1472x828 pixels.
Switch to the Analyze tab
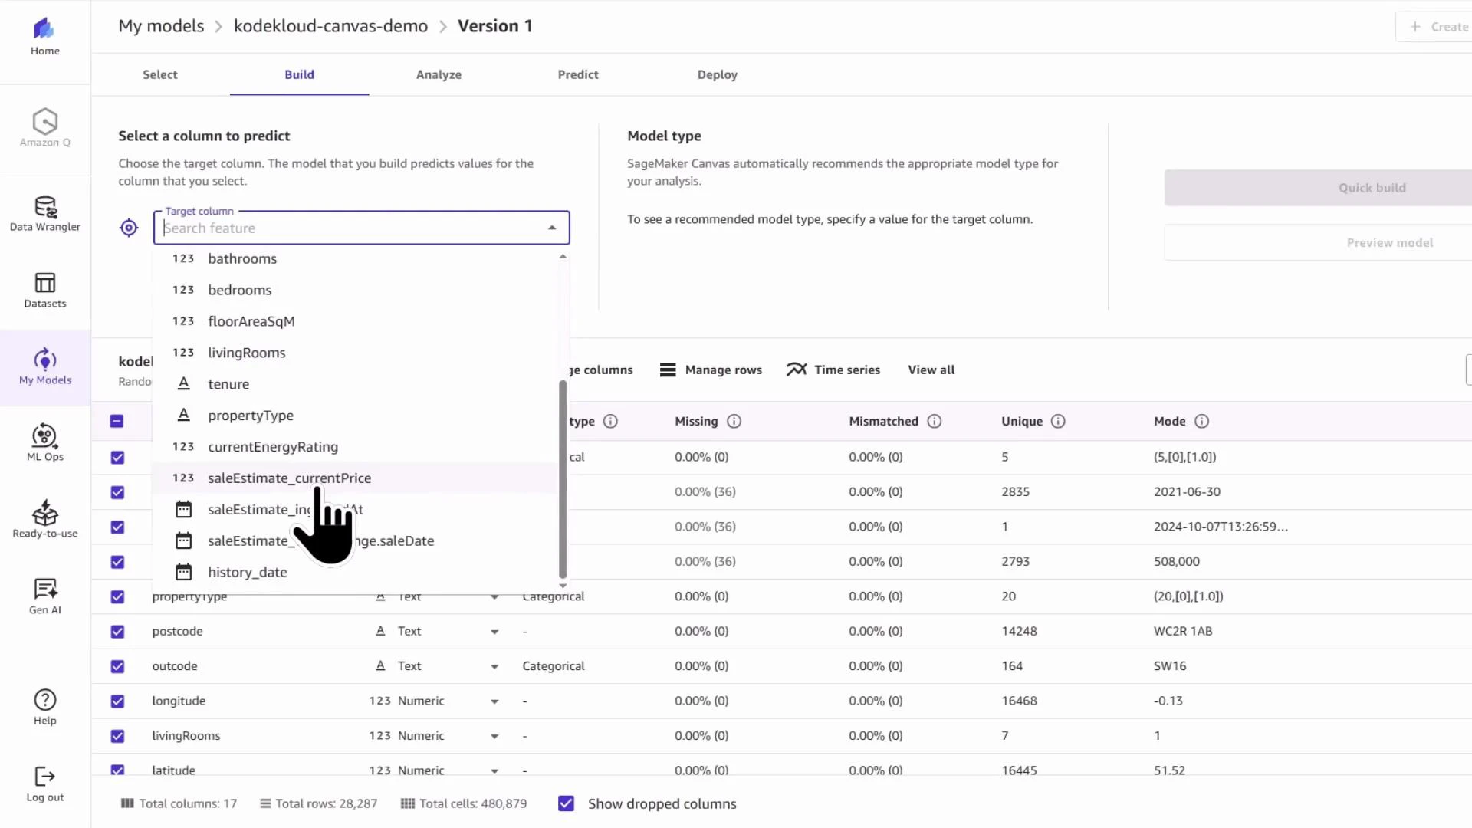pos(439,74)
